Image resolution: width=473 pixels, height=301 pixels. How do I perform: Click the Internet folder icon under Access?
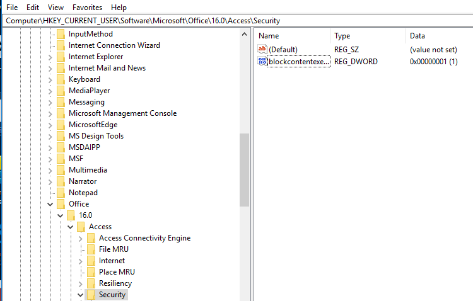pyautogui.click(x=91, y=261)
